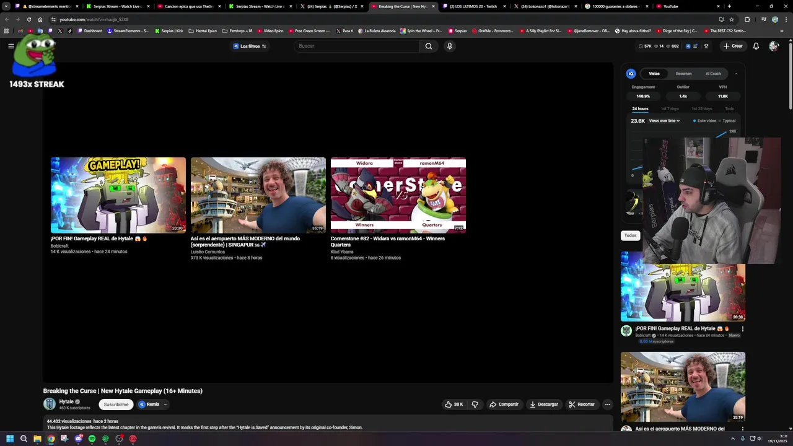793x446 pixels.
Task: Toggle the Los filtros button
Action: pos(250,46)
